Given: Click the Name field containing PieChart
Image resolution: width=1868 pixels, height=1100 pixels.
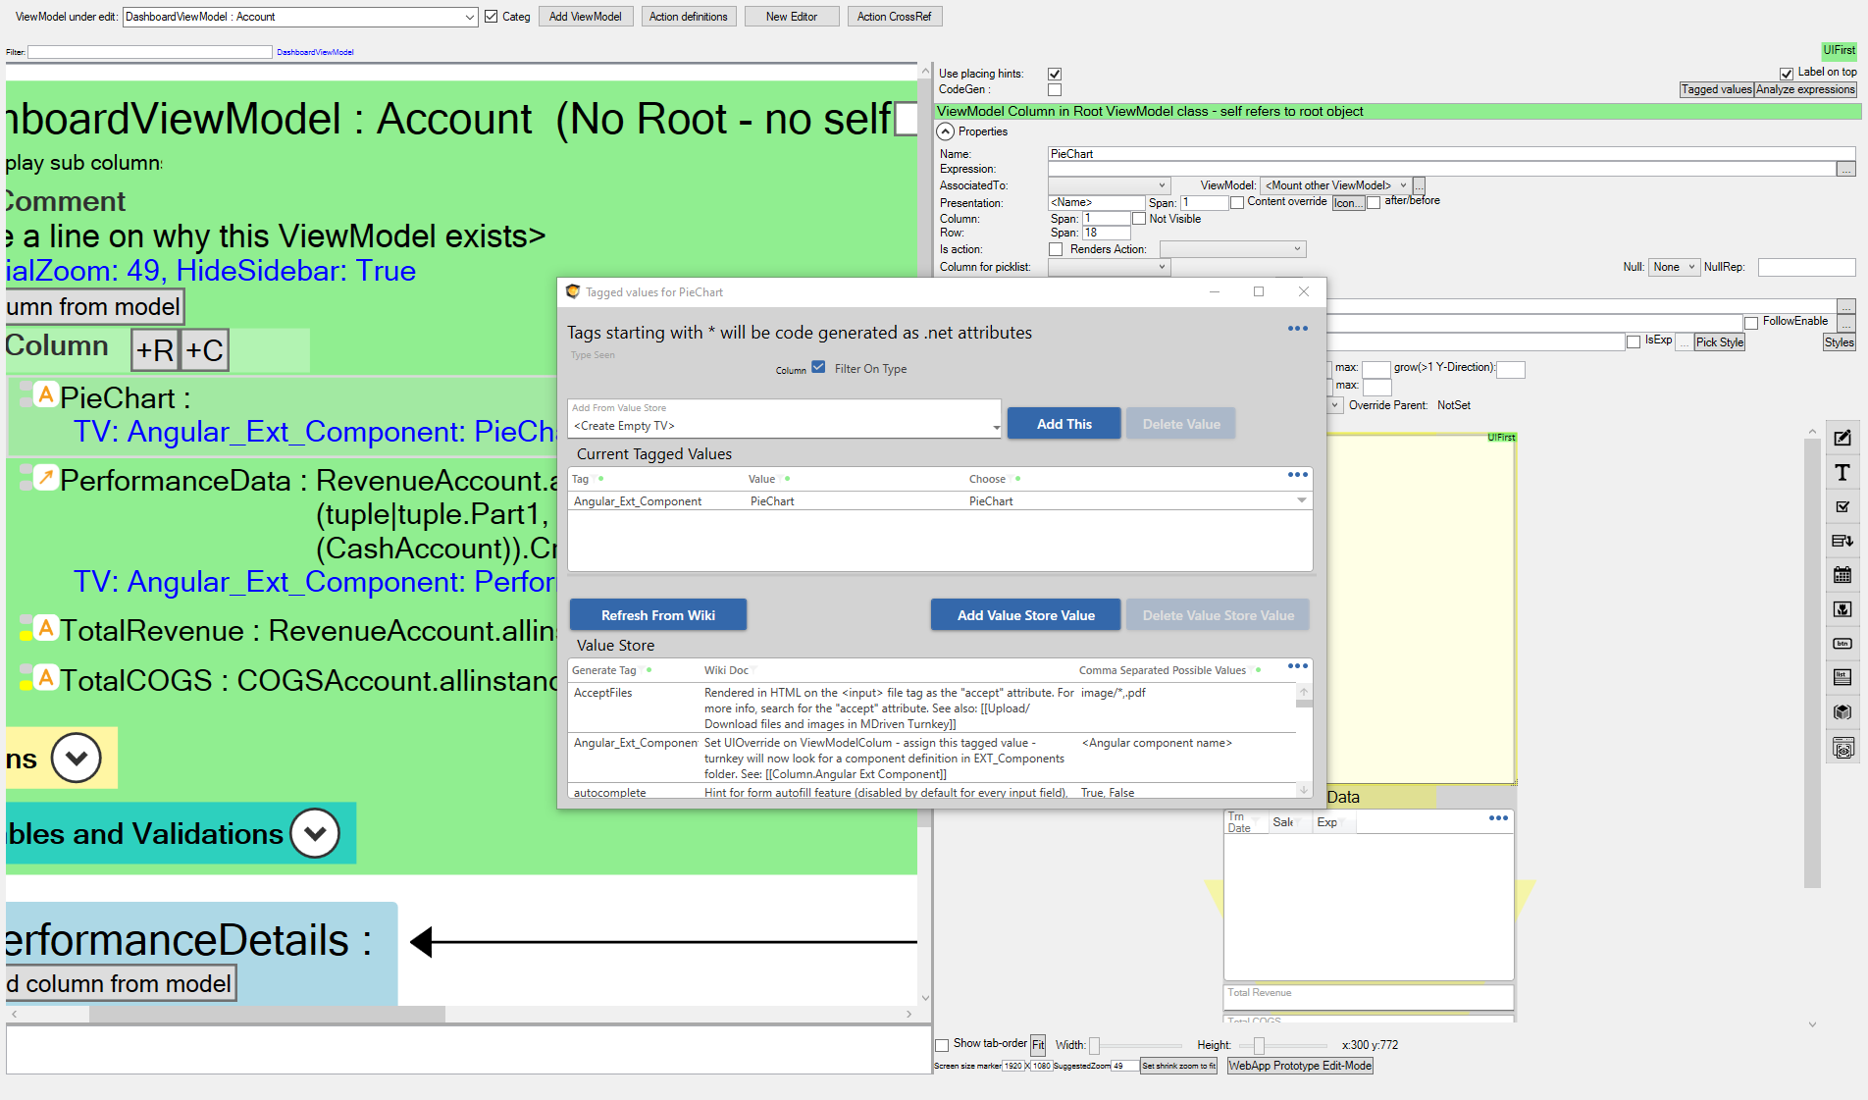Looking at the screenshot, I should click(x=1450, y=154).
